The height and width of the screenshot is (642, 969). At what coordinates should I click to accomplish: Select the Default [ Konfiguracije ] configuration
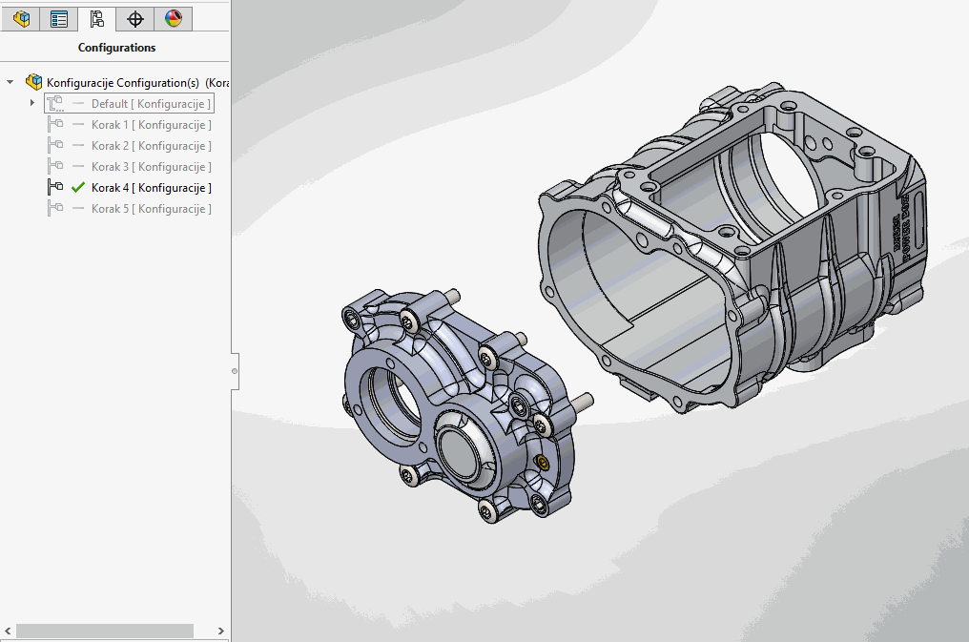[151, 103]
